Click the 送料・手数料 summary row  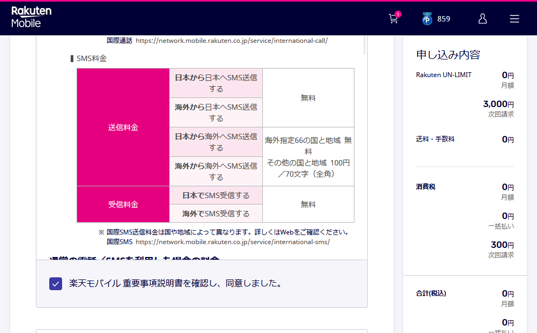tap(435, 139)
